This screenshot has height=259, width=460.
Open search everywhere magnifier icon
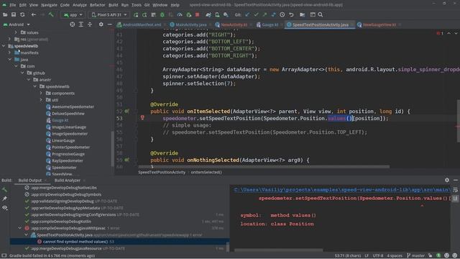tap(321, 14)
